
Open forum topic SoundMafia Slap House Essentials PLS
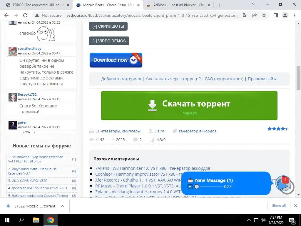36,159
